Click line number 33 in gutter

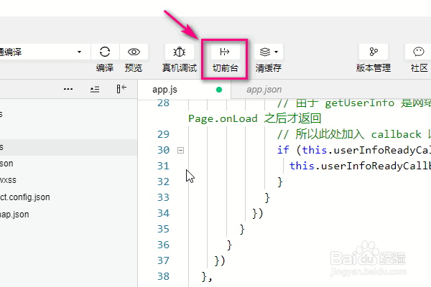coord(163,197)
